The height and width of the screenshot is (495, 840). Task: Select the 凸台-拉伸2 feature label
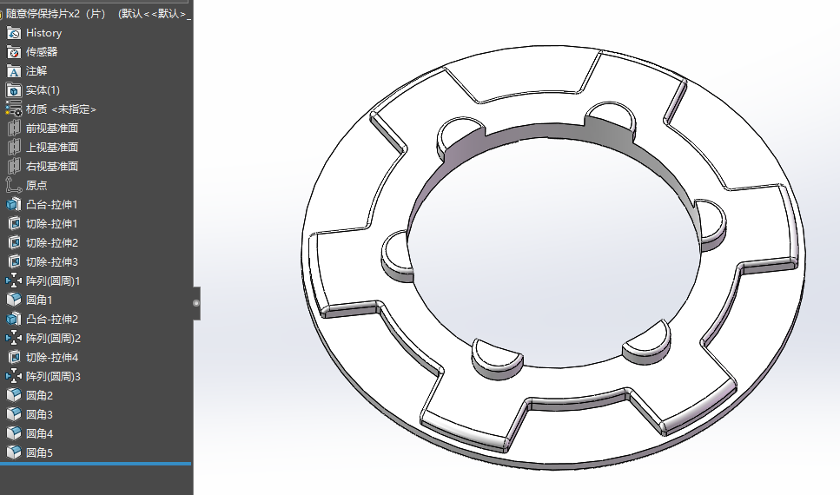click(x=52, y=320)
